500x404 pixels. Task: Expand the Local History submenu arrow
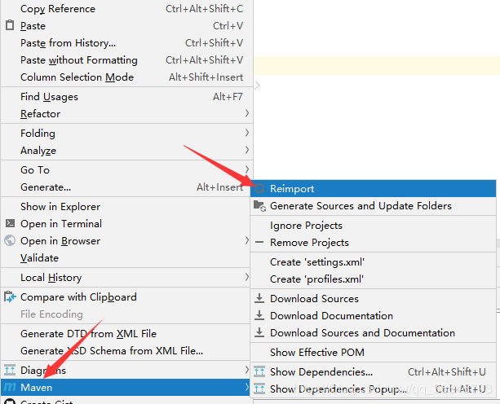tap(247, 277)
